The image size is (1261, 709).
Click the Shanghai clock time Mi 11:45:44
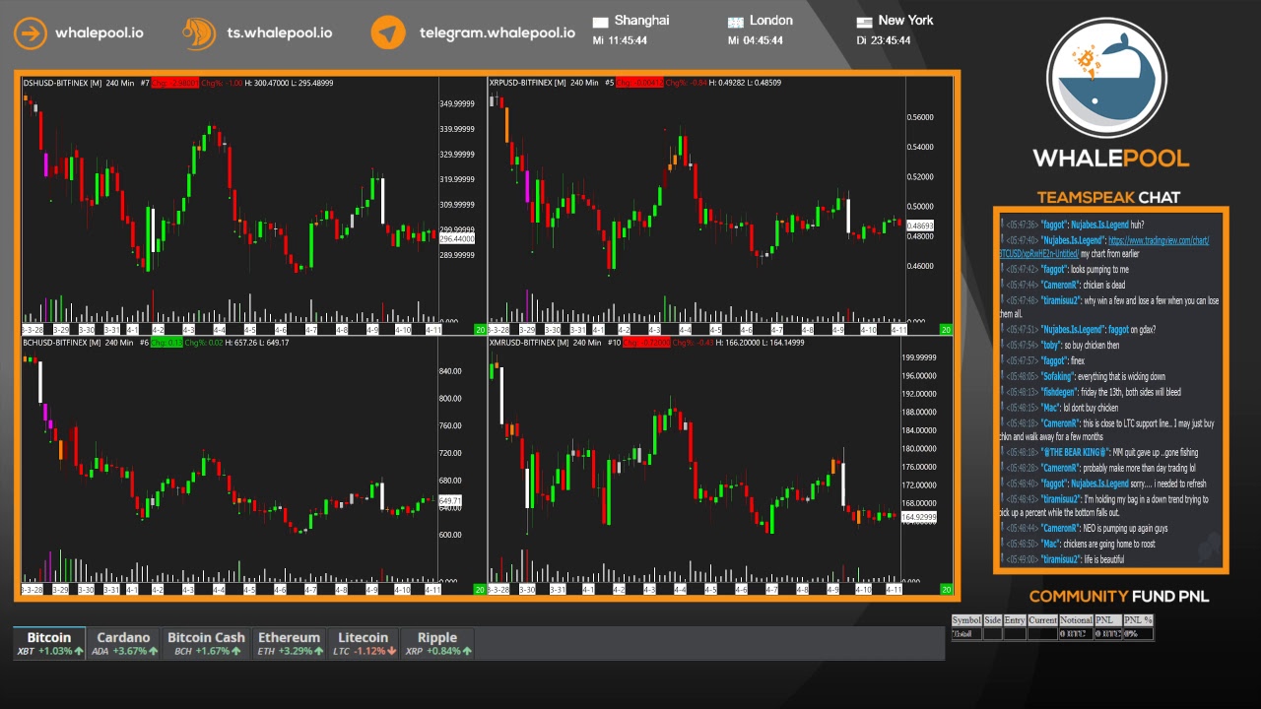620,40
